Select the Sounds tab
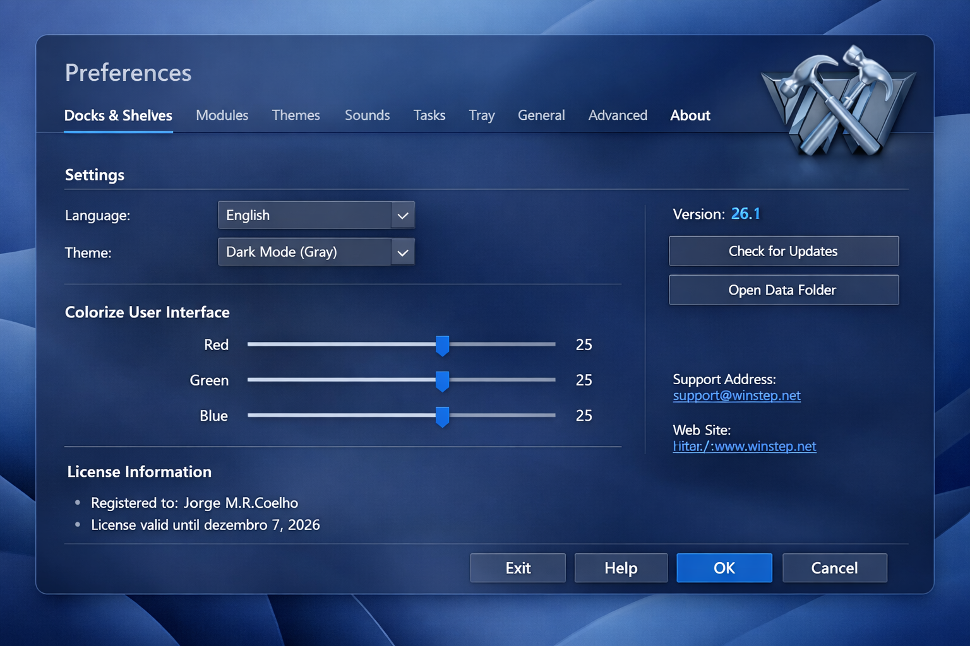This screenshot has width=970, height=646. pyautogui.click(x=367, y=115)
